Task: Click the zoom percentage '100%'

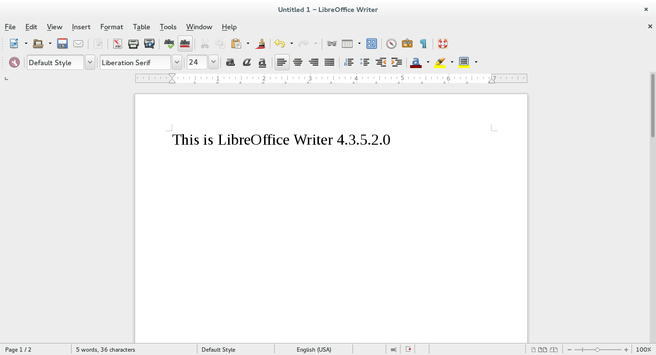Action: pos(643,350)
